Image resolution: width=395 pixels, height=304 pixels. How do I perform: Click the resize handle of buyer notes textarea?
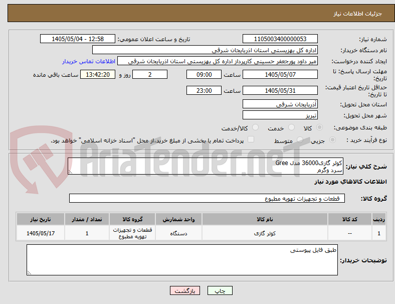[x=29, y=273]
